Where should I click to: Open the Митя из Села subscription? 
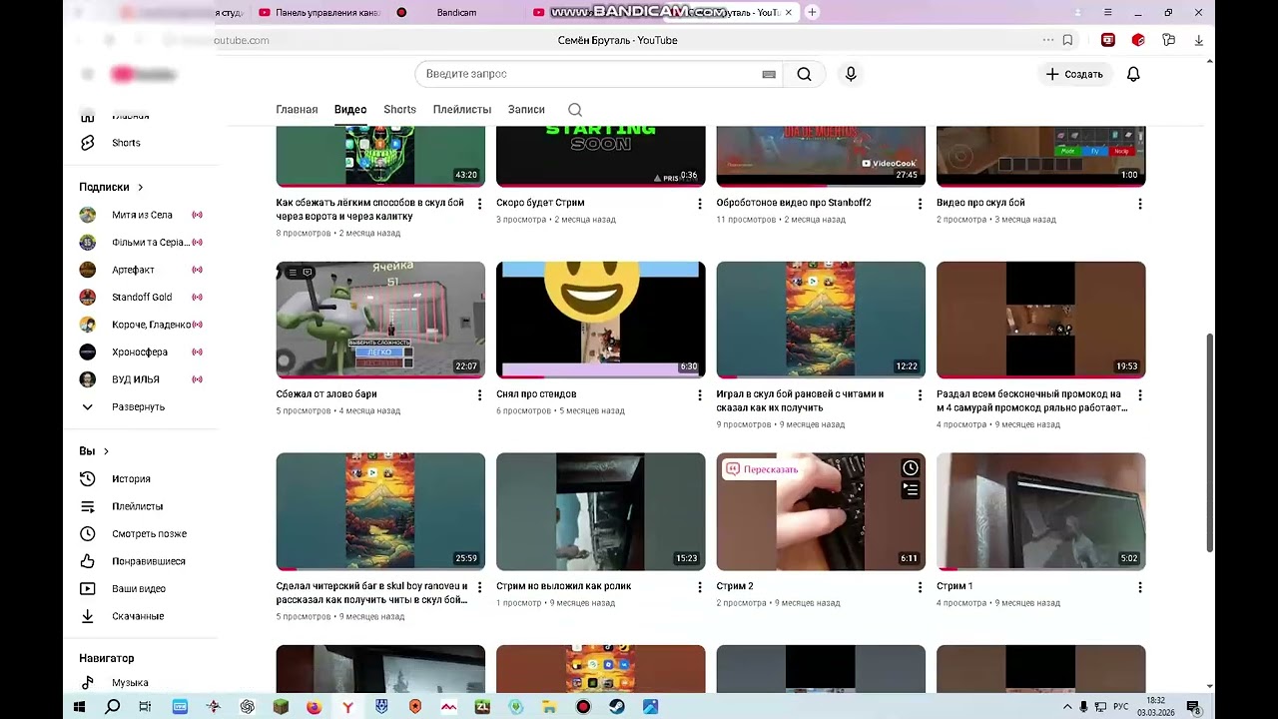pos(142,215)
